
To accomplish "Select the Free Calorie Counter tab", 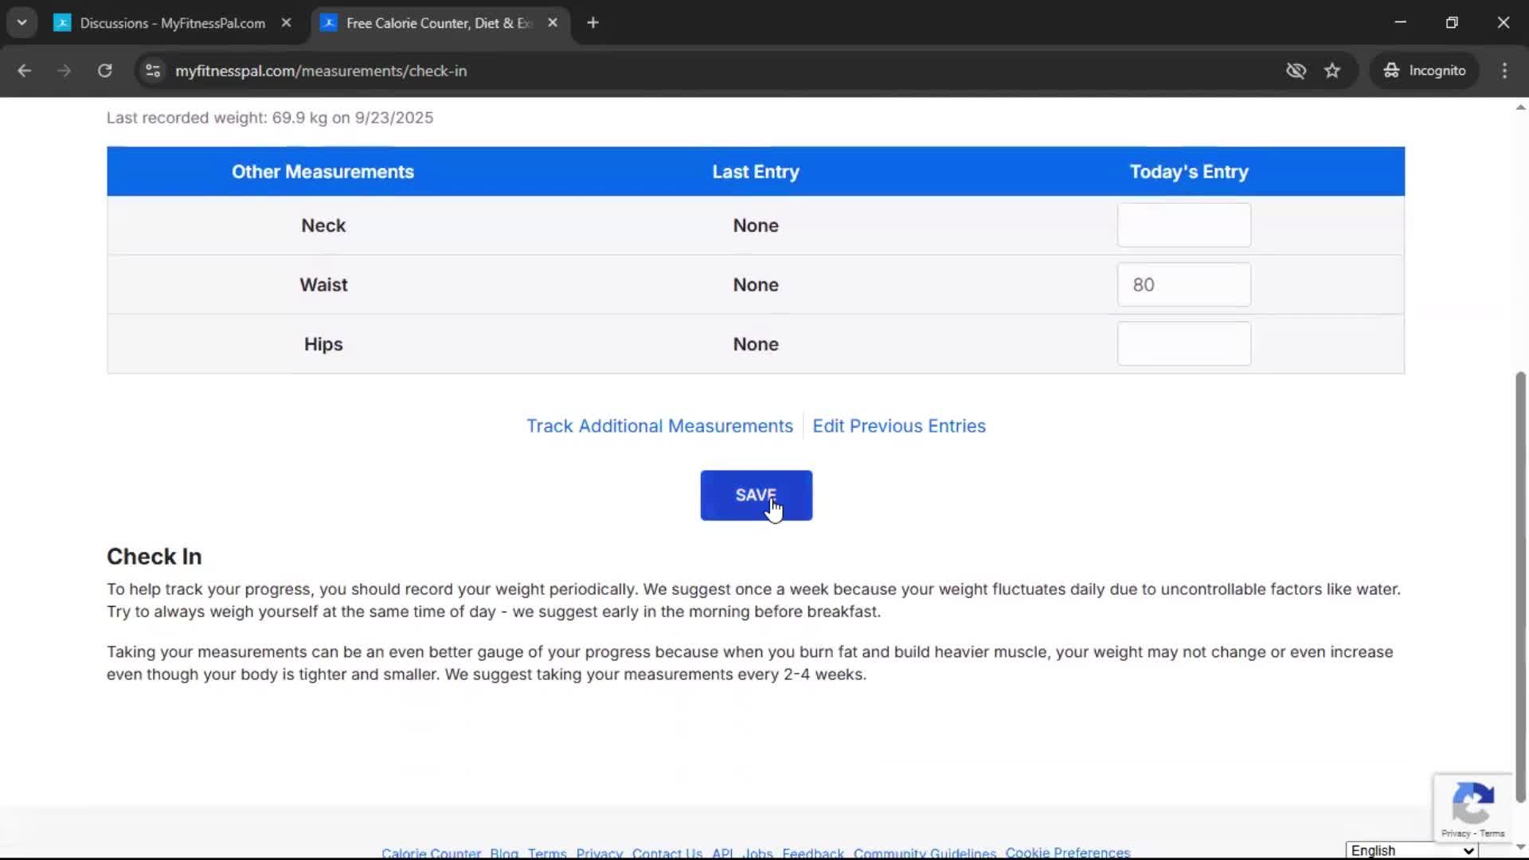I will pos(439,23).
